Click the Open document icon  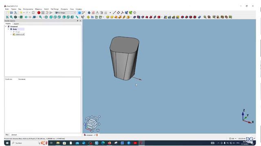click(x=11, y=13)
